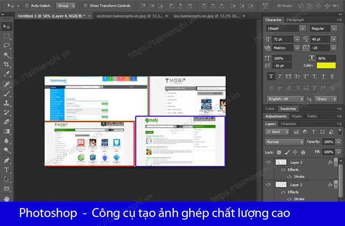Select the Magic Wand tool
This screenshot has width=345, height=226.
6,55
